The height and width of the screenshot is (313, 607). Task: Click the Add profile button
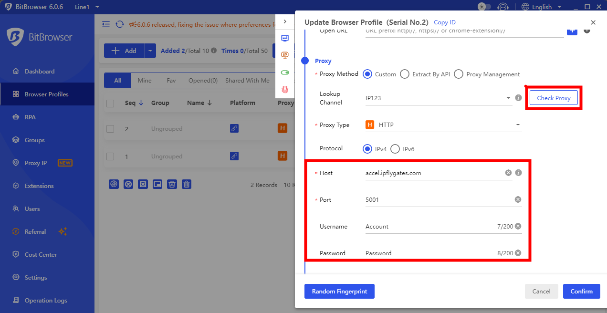[124, 51]
